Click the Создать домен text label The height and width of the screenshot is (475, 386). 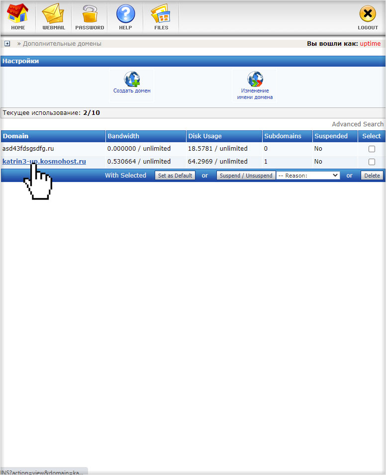coord(132,91)
